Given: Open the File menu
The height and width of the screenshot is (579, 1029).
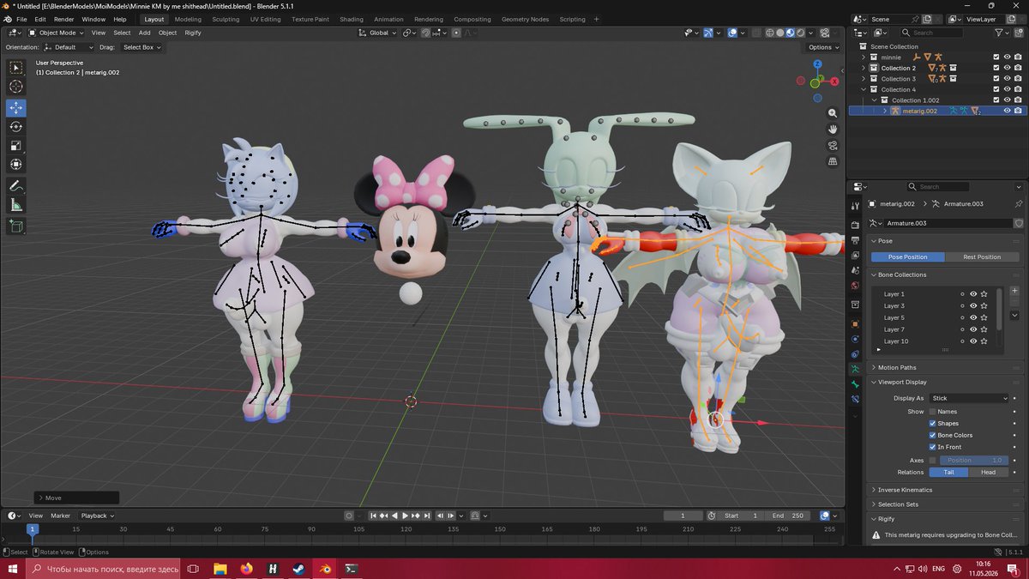Looking at the screenshot, I should (21, 19).
